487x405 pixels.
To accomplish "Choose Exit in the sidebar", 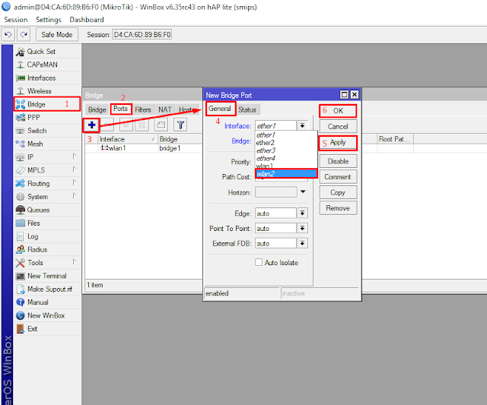I will (47, 328).
